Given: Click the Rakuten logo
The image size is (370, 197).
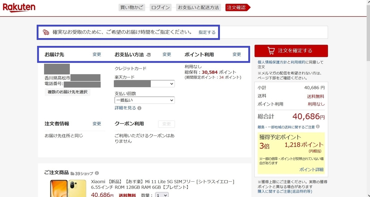Looking at the screenshot, I should coord(19,7).
